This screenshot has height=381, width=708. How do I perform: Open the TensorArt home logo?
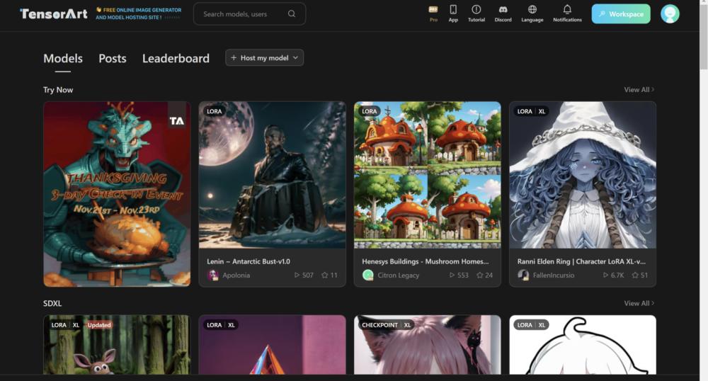tap(54, 14)
